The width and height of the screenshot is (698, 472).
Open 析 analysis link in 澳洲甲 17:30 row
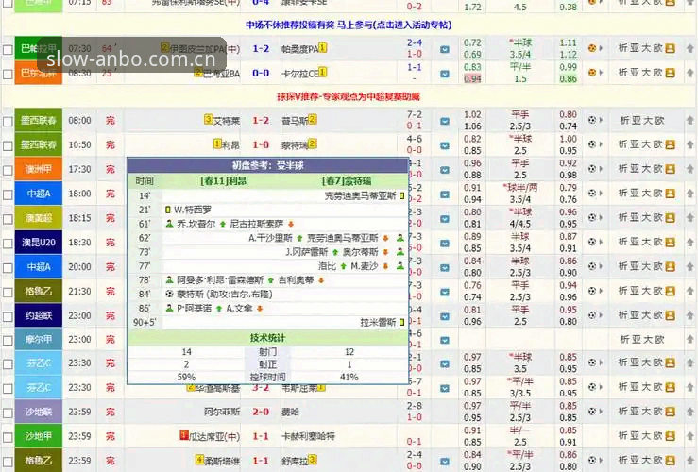[624, 169]
